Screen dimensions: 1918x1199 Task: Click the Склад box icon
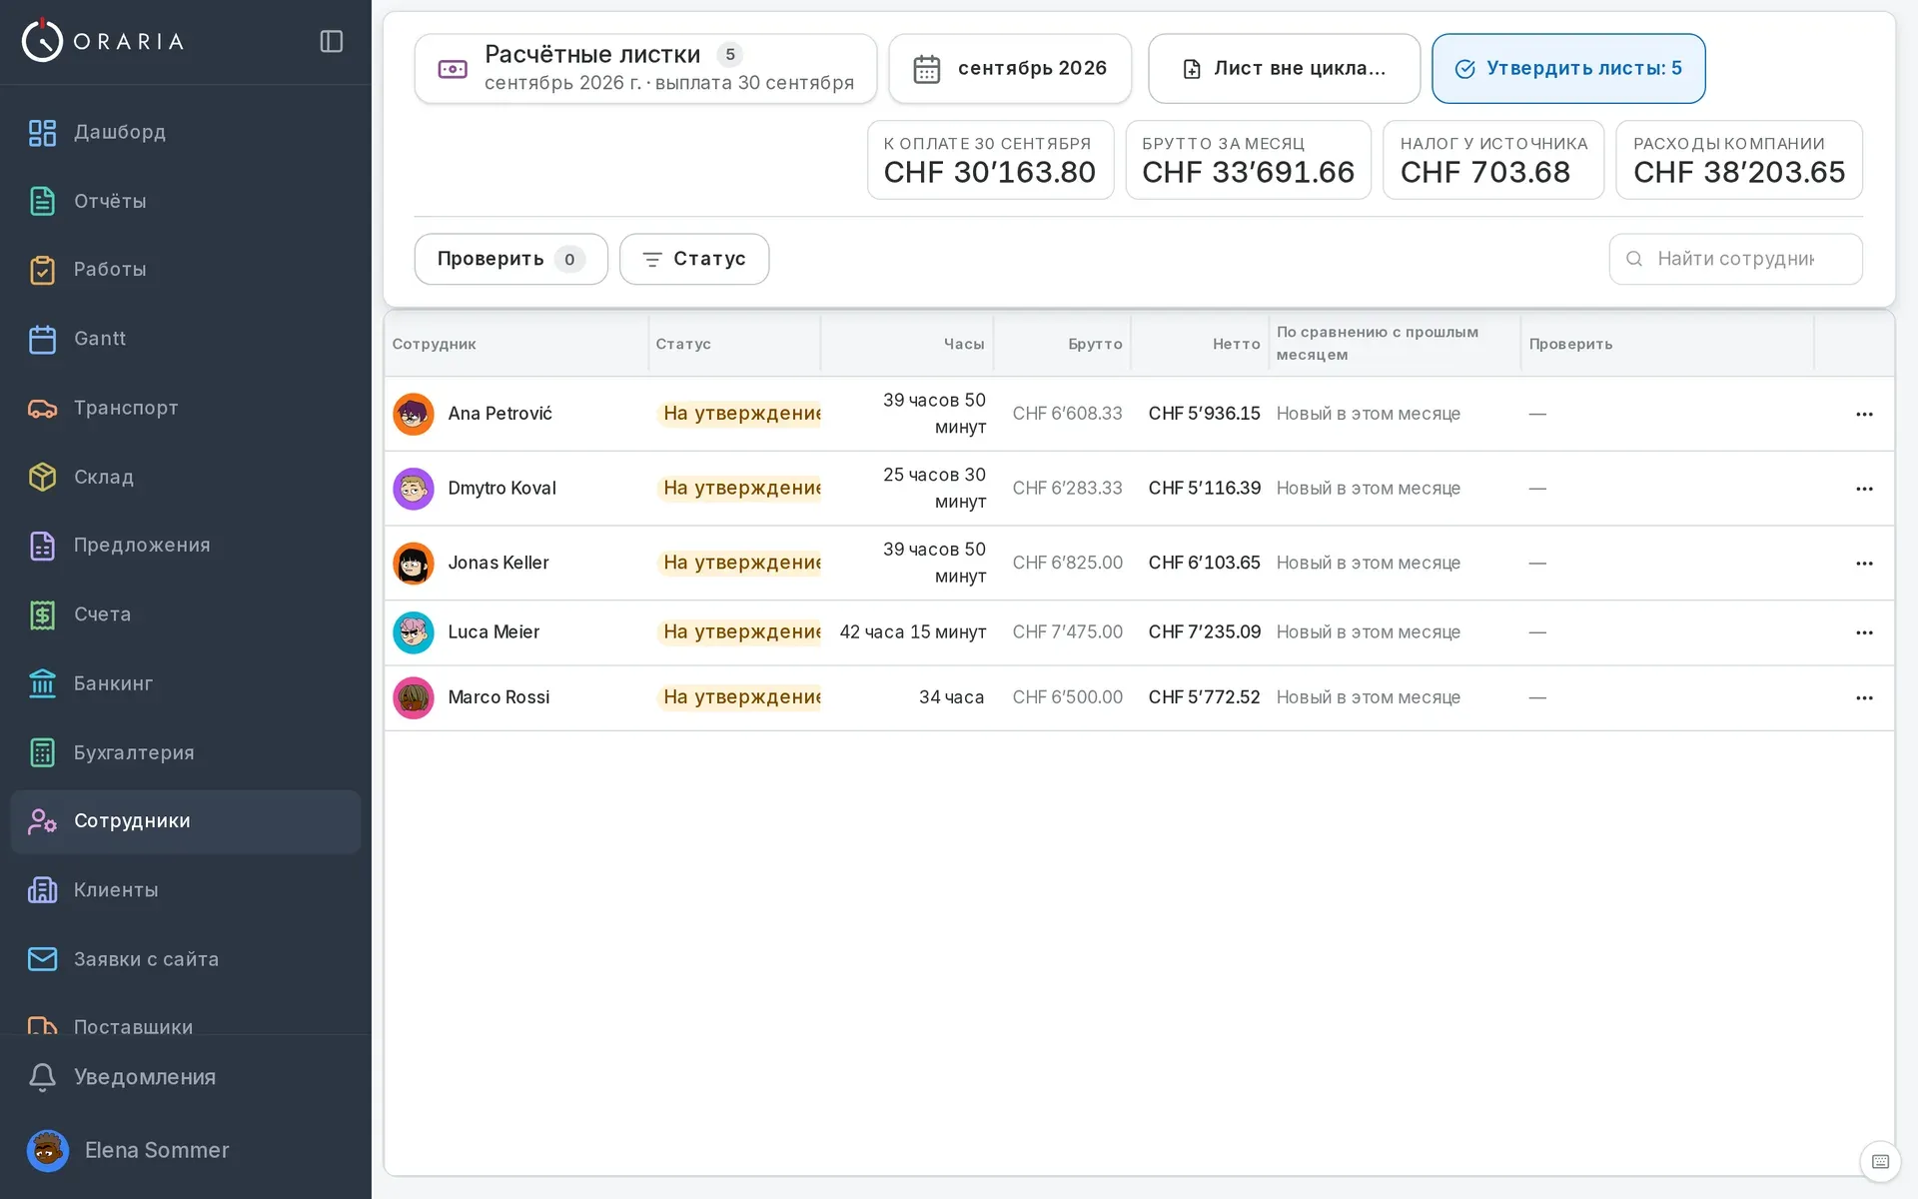pyautogui.click(x=42, y=477)
